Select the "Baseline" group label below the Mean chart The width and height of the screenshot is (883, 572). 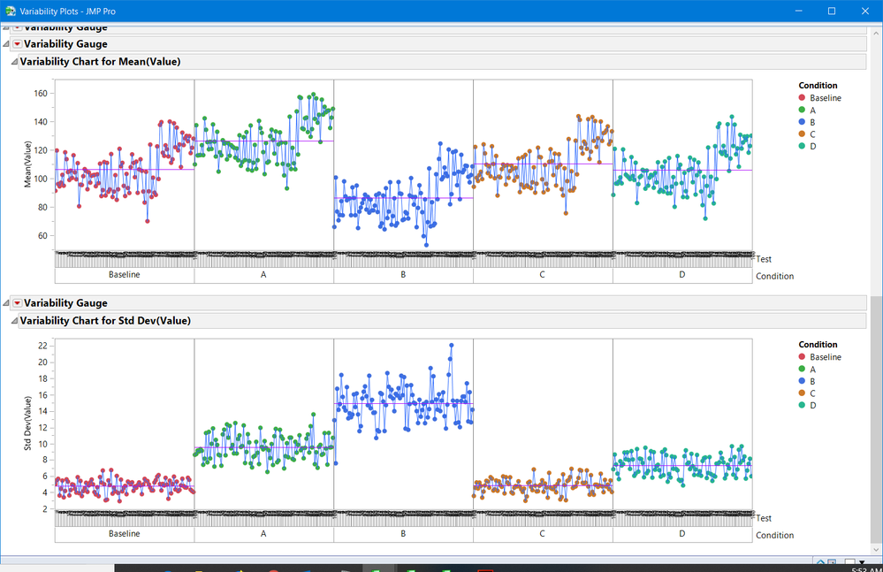point(124,274)
